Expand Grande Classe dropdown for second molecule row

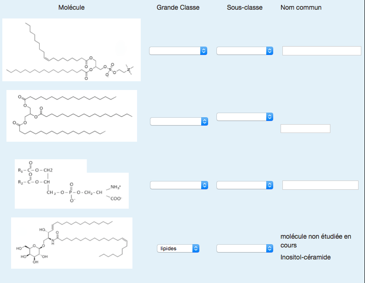pyautogui.click(x=179, y=121)
